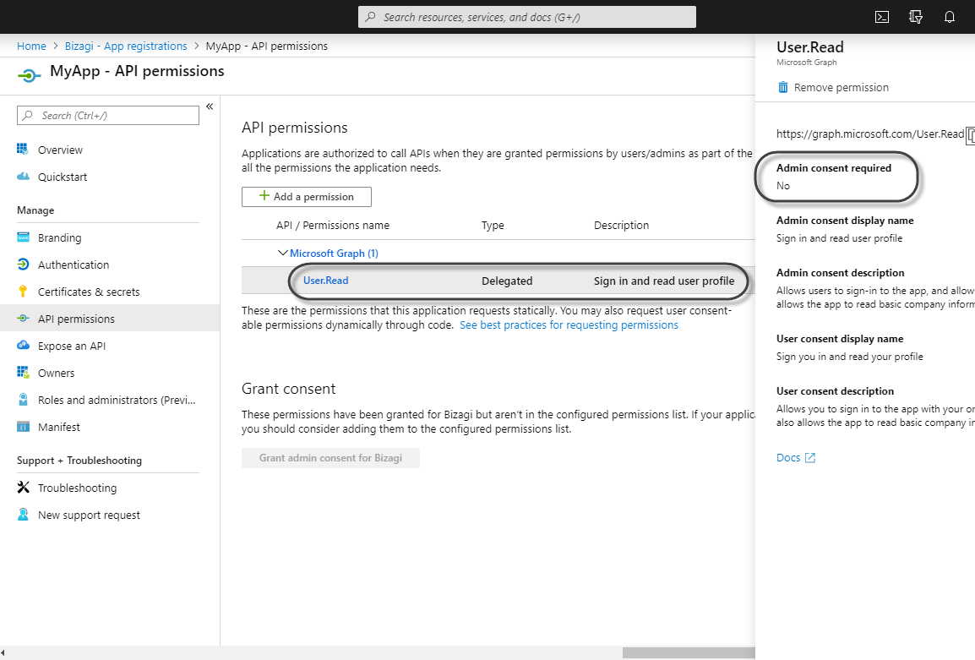975x660 pixels.
Task: Click the horizontal scrollbar thumb
Action: [x=689, y=653]
